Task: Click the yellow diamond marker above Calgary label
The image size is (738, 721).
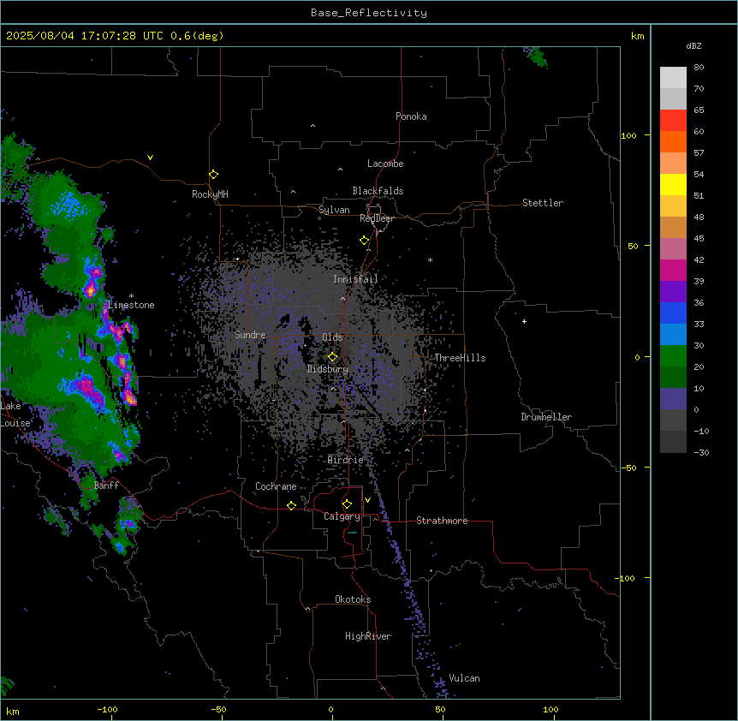Action: point(347,504)
